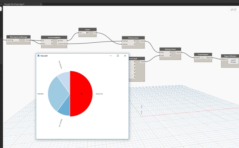Add an input with Create Report plus button
The width and height of the screenshot is (239, 148).
(202, 58)
